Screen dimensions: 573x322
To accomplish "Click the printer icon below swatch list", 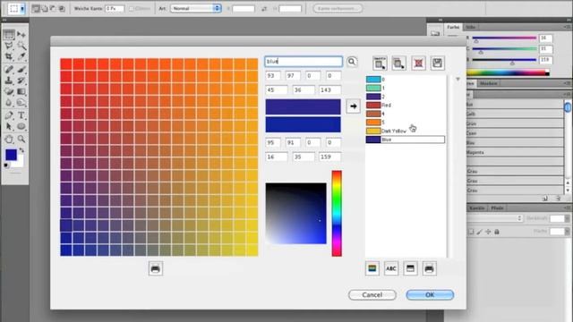I will pos(429,268).
